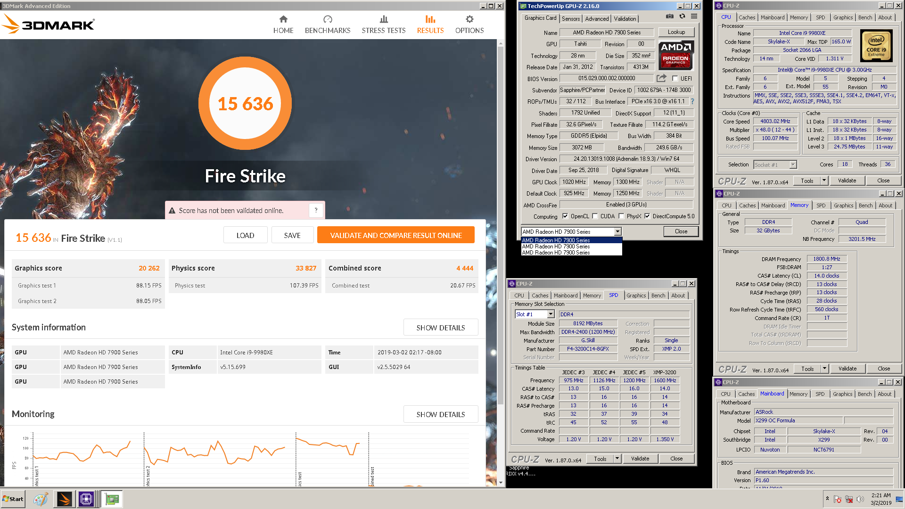Click the Combined score value 4 444

pos(465,268)
